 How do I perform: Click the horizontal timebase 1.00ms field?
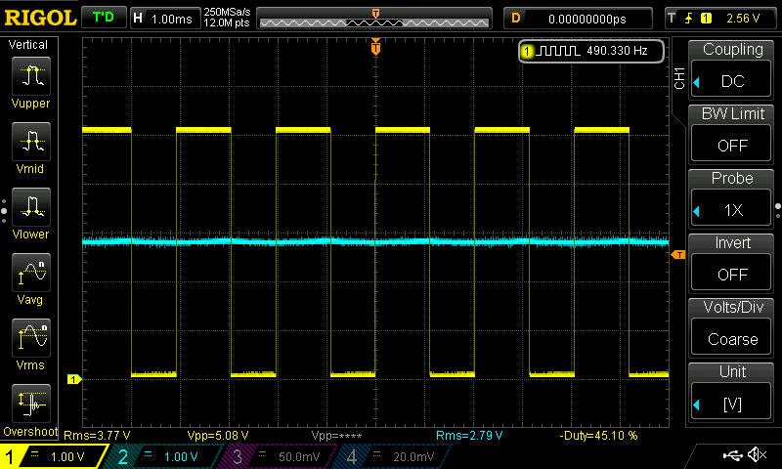click(x=165, y=19)
